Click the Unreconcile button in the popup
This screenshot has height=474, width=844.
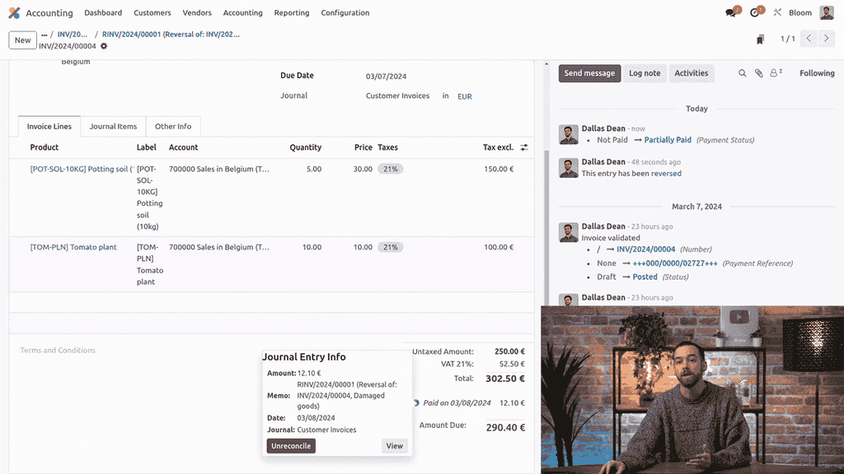point(290,445)
